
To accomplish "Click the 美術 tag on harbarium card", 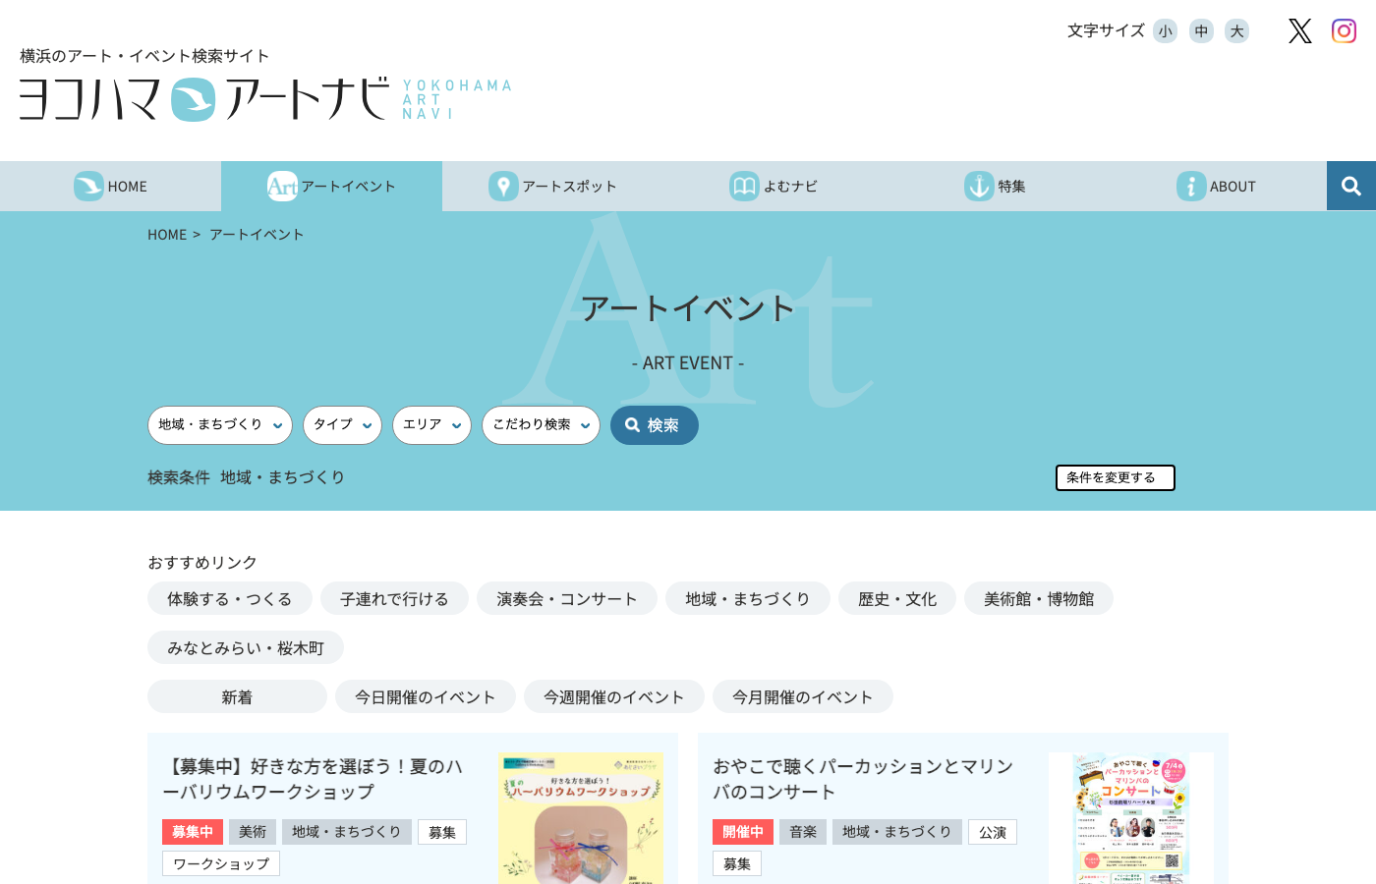I will pyautogui.click(x=253, y=832).
